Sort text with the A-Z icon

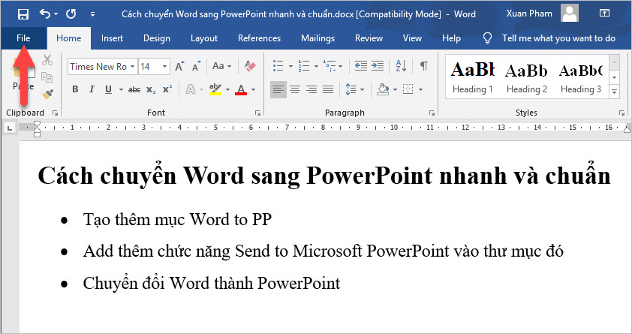(401, 66)
